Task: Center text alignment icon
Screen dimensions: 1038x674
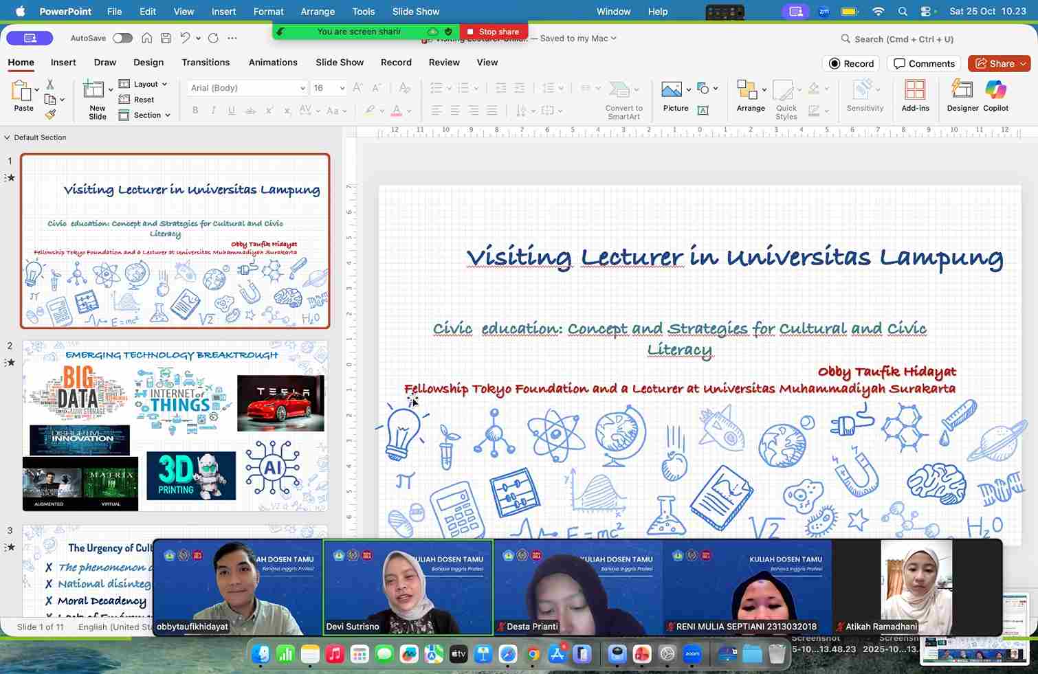Action: [x=455, y=111]
